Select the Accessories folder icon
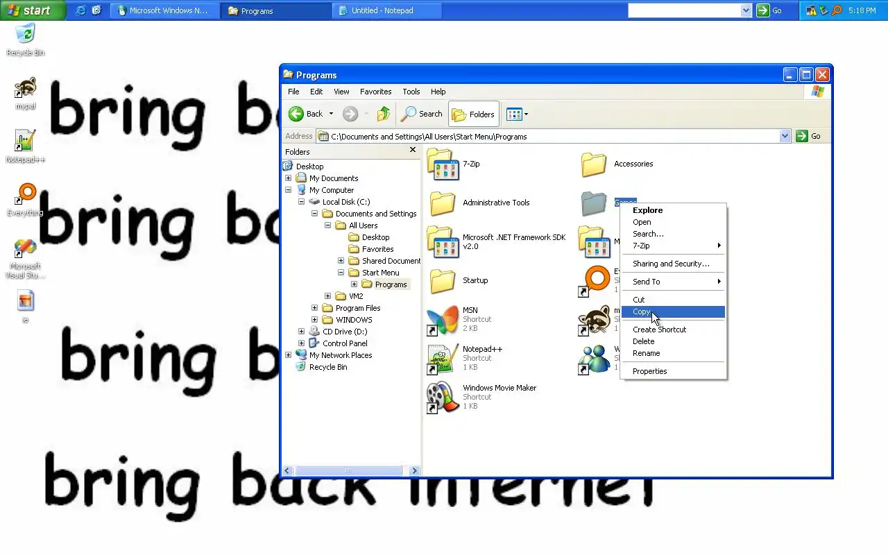The width and height of the screenshot is (888, 555). click(x=594, y=164)
